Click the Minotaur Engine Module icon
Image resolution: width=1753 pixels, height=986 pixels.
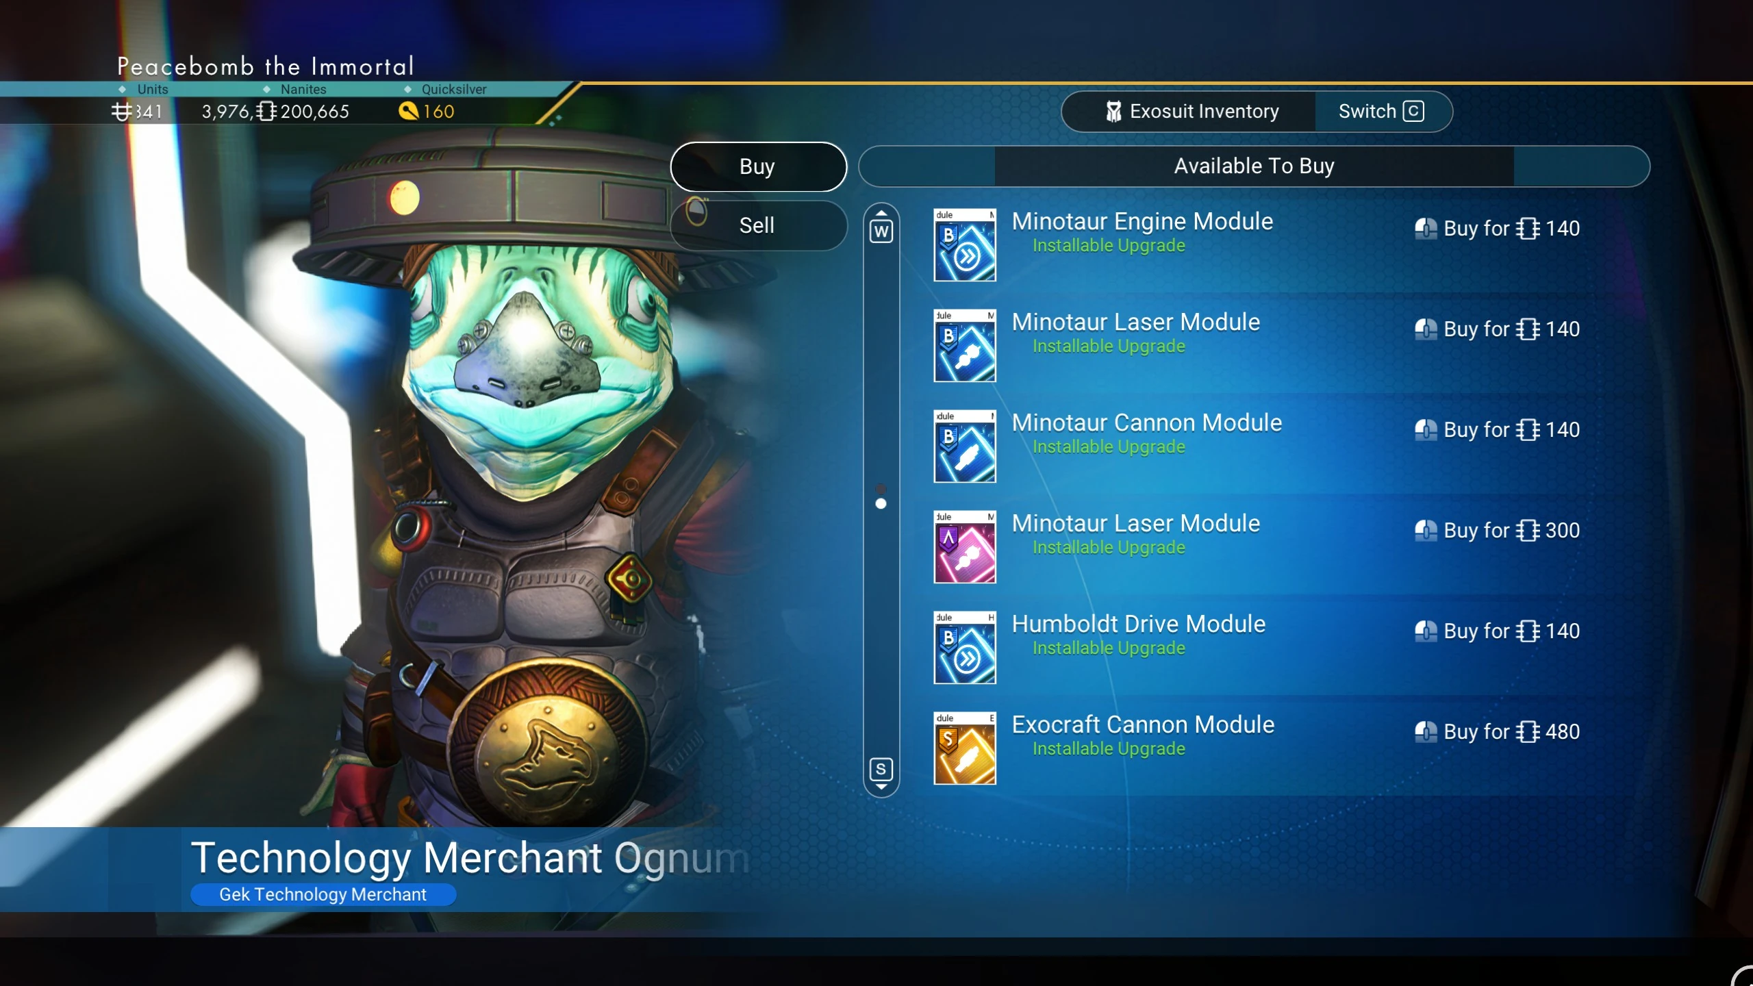tap(964, 244)
